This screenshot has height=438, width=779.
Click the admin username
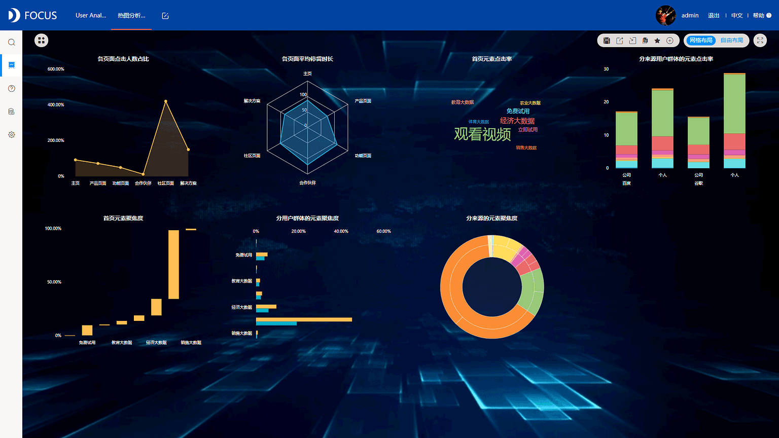click(x=690, y=15)
